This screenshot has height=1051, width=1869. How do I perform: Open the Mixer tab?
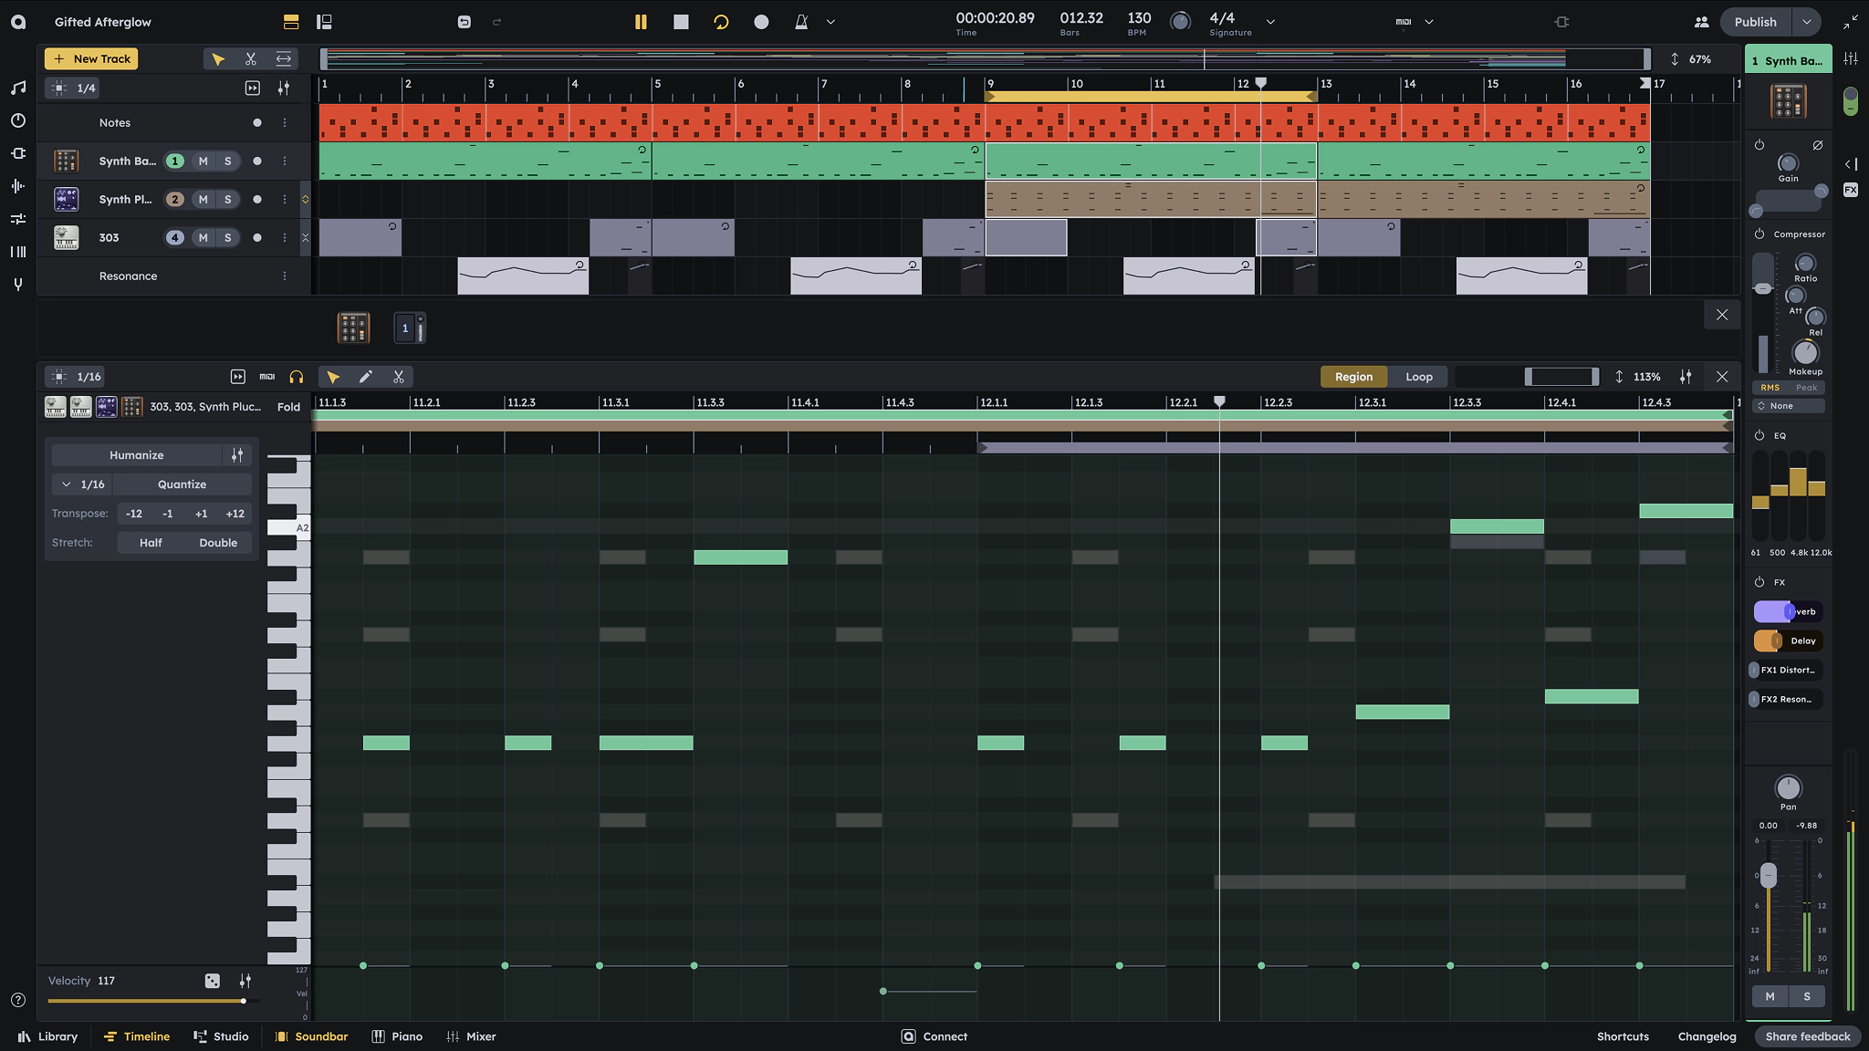pyautogui.click(x=471, y=1036)
